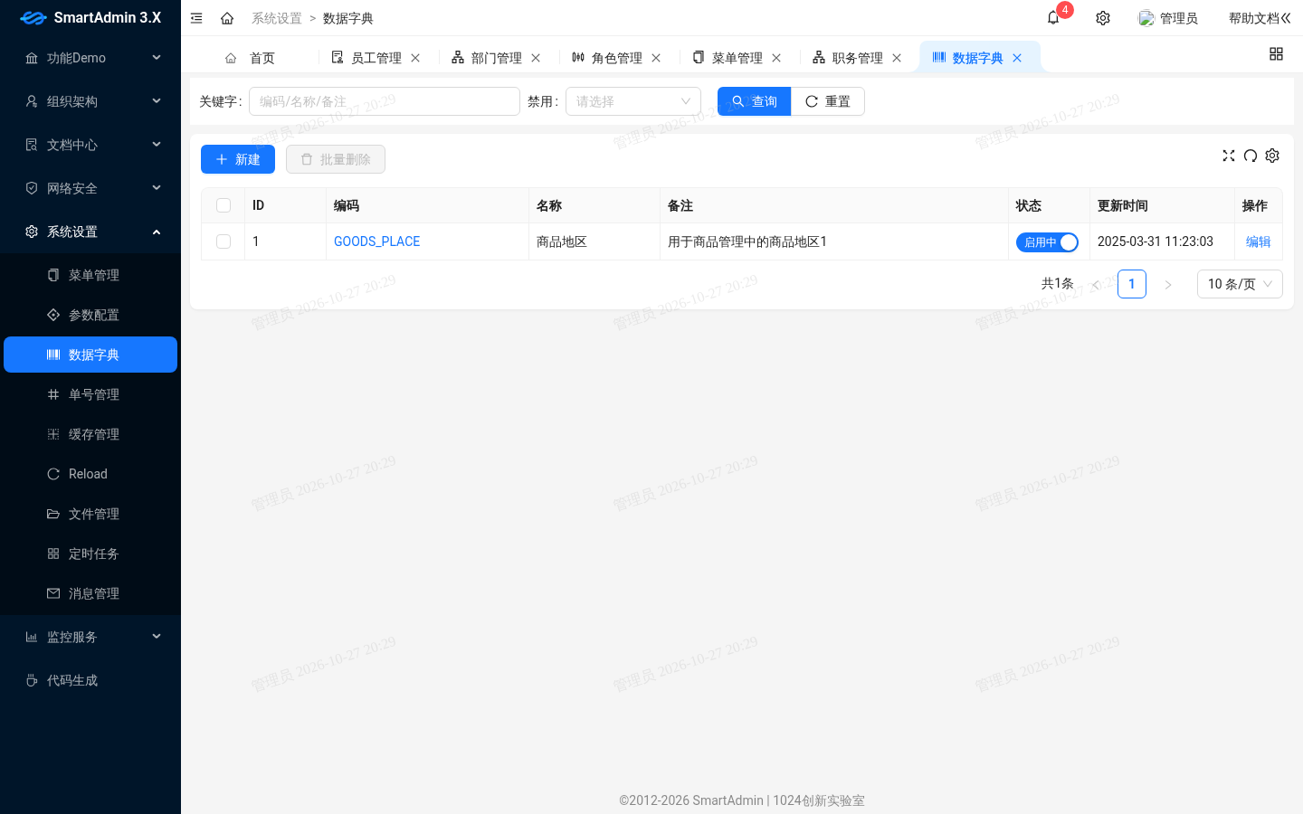Close the 部门管理 tab
1303x814 pixels.
click(x=536, y=58)
